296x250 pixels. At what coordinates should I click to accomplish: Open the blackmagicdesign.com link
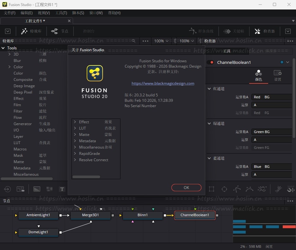coord(163,83)
